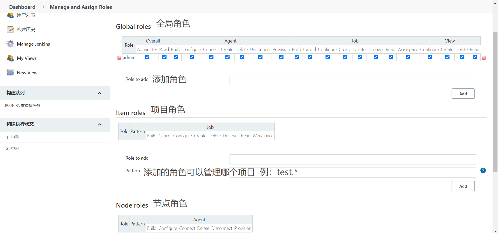
Task: Click Disconnect header in Node roles table
Action: click(x=222, y=228)
